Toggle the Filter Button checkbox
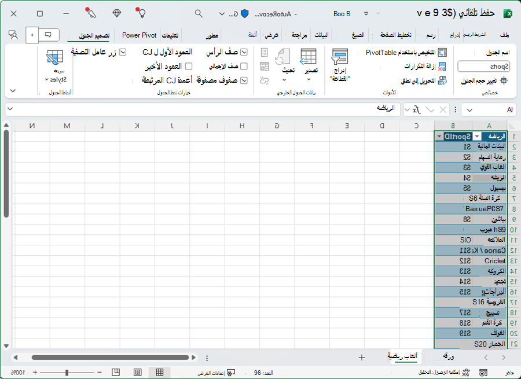The height and width of the screenshot is (379, 521). pyautogui.click(x=123, y=52)
